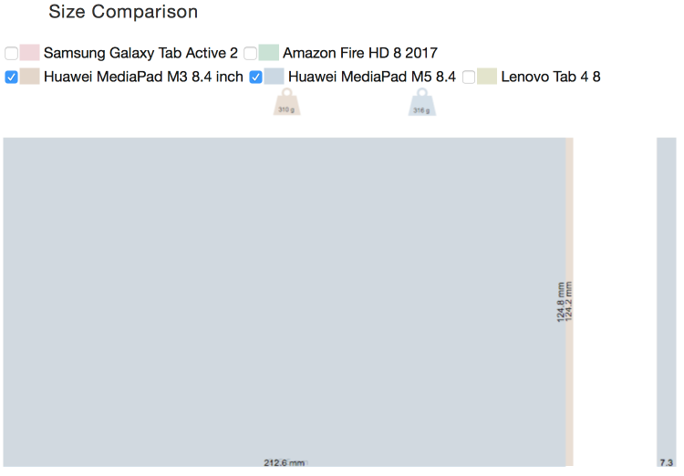This screenshot has width=684, height=476.
Task: Click blue-gray MediaPad M5 color swatch
Action: (274, 77)
